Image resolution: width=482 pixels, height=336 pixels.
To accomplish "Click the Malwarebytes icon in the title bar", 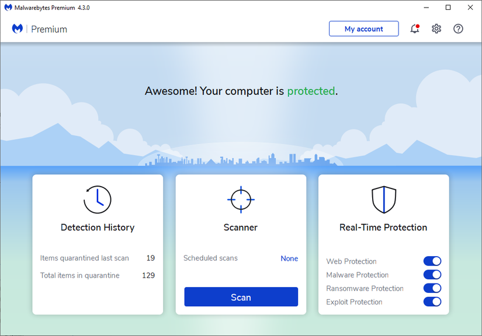I will (x=7, y=7).
